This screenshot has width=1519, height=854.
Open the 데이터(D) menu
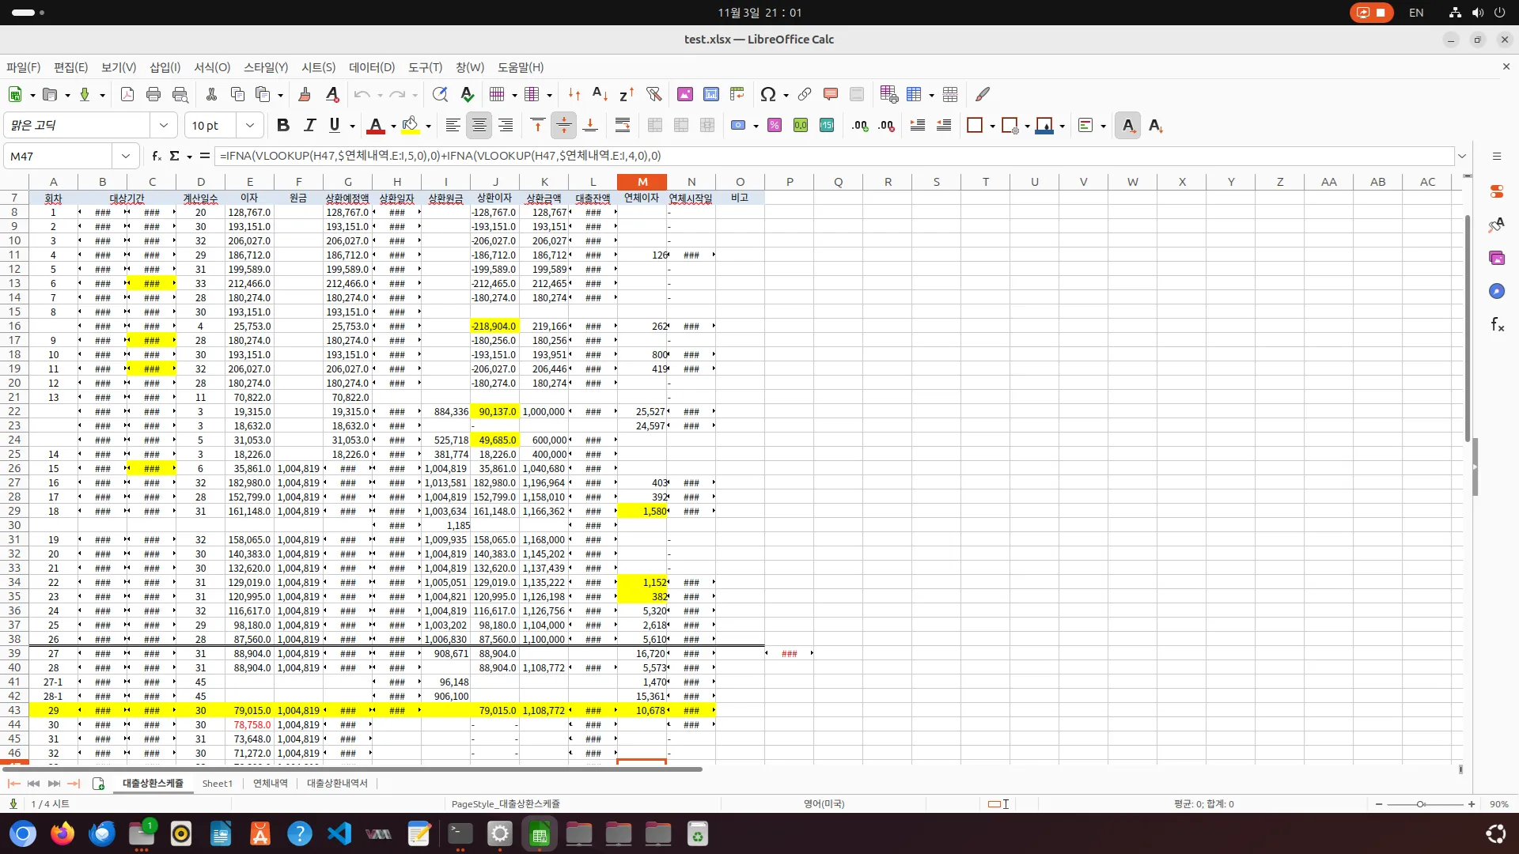(371, 67)
